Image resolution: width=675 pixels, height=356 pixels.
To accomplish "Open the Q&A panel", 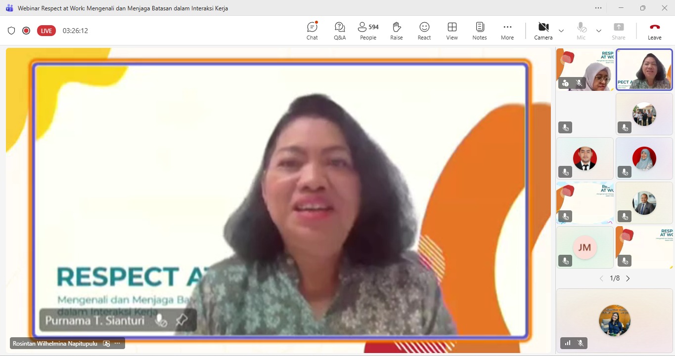I will [340, 31].
